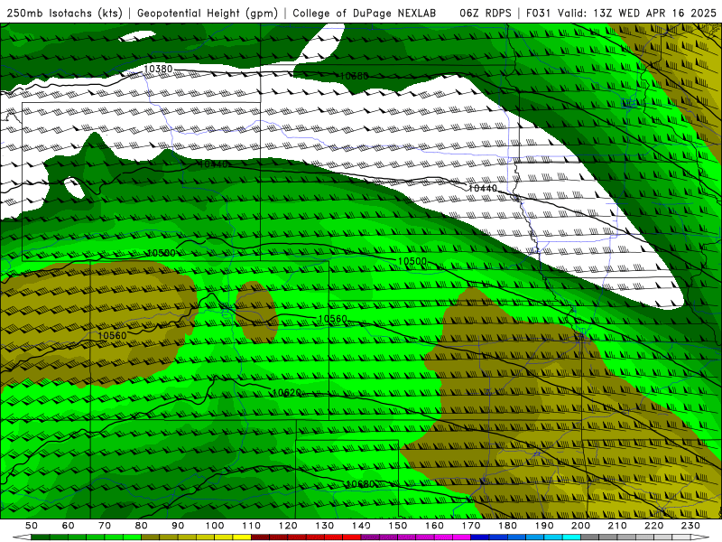Click the 200 value on the color scale
This screenshot has width=722, height=542.
580,526
